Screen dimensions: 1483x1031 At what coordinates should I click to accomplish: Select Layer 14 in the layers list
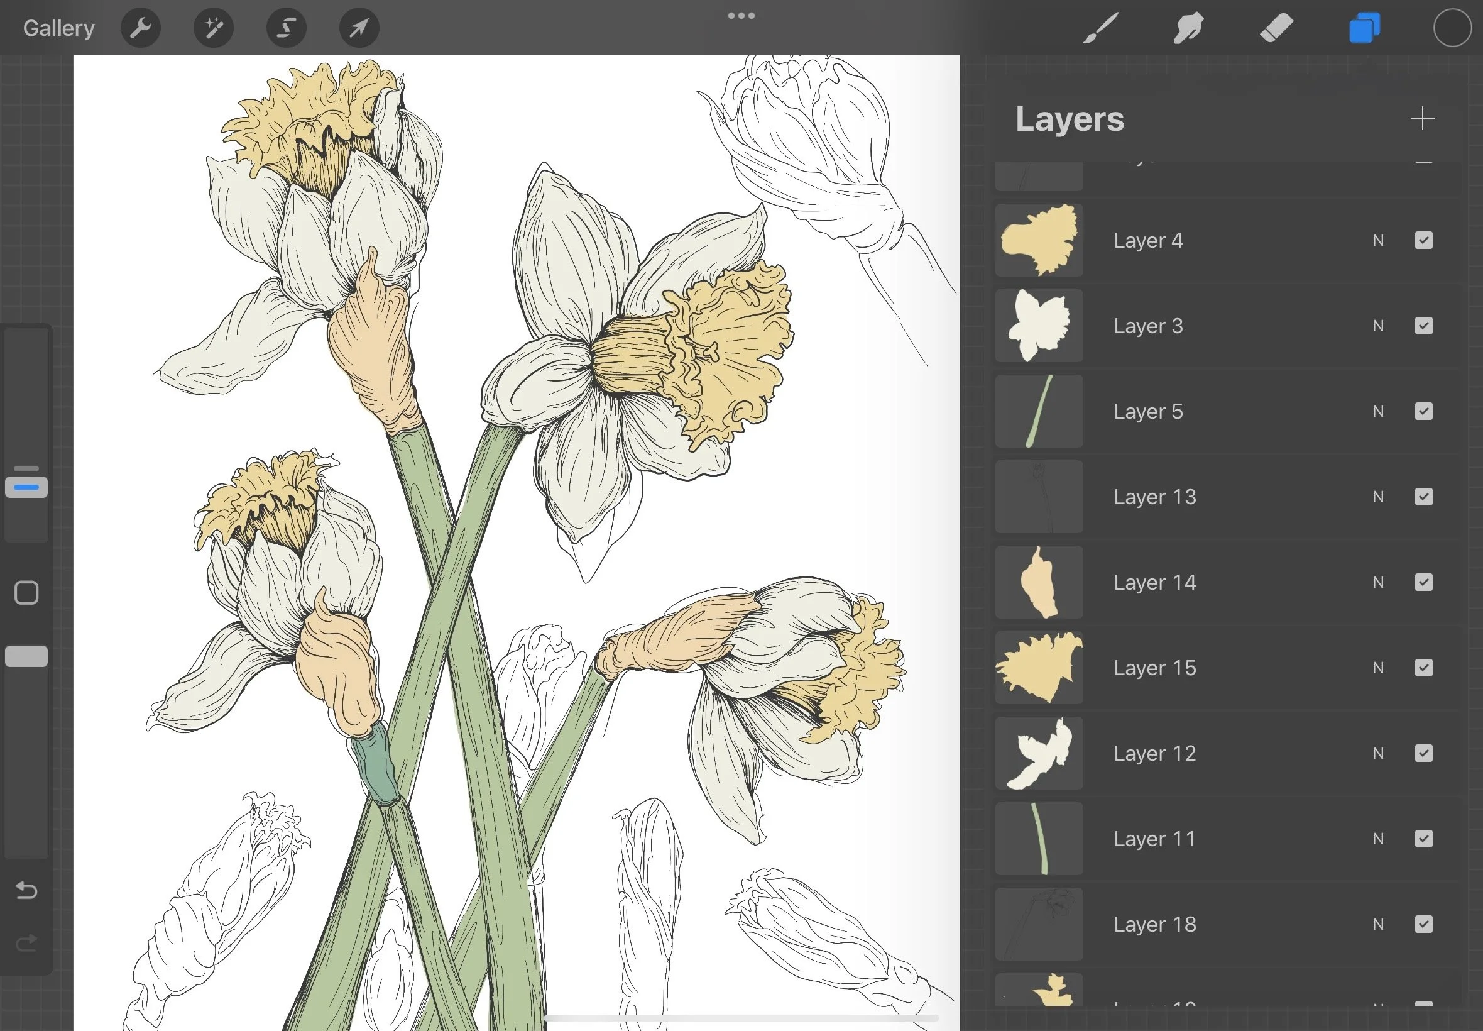coord(1154,582)
